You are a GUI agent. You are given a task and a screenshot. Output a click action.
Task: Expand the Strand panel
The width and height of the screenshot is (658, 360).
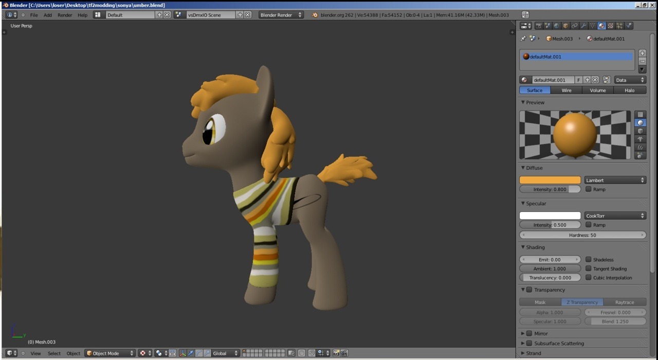(x=523, y=353)
